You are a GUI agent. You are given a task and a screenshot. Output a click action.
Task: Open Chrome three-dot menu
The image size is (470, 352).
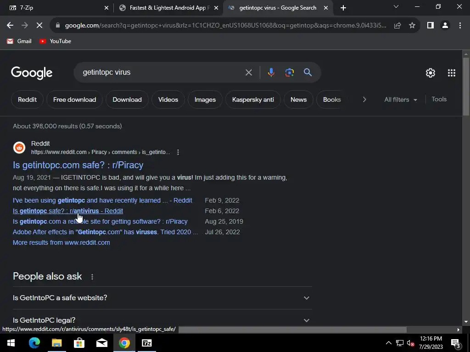coord(460,26)
